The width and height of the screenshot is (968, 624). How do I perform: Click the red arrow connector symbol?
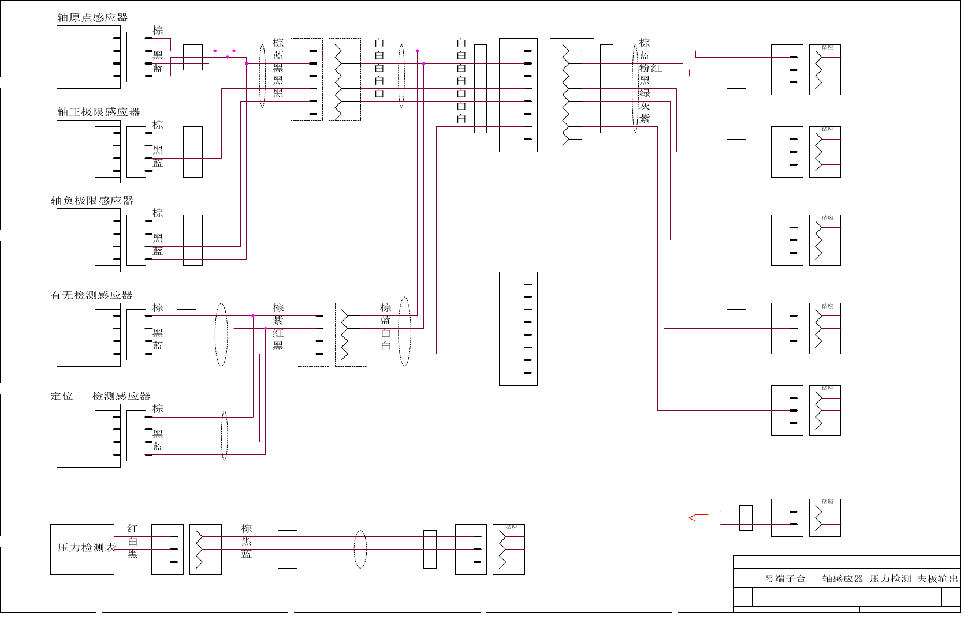[x=698, y=518]
